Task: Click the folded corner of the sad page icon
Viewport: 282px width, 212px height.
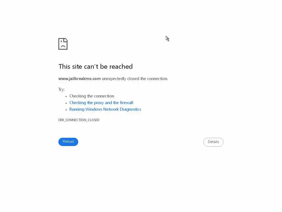Action: pyautogui.click(x=66, y=40)
